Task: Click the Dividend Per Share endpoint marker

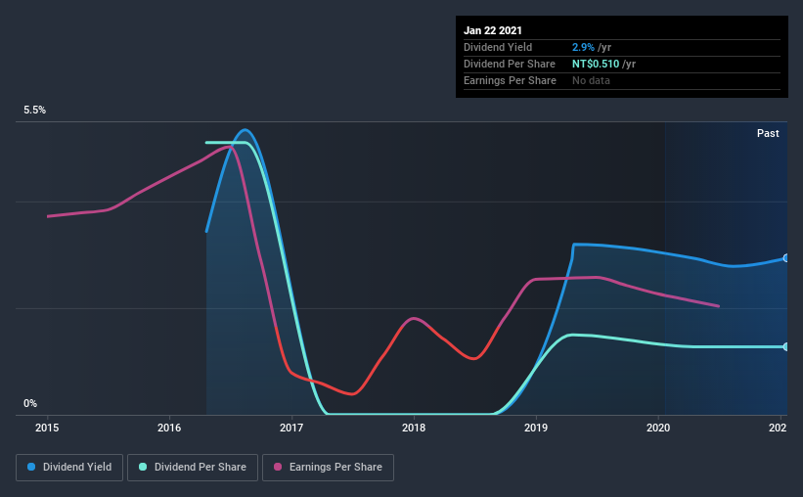Action: [x=785, y=347]
